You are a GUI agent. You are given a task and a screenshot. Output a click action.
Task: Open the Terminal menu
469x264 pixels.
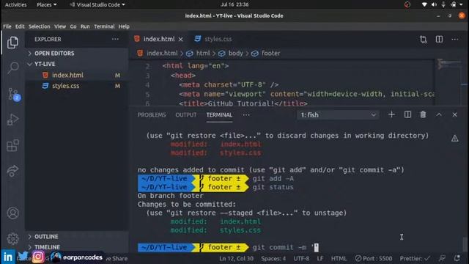pyautogui.click(x=104, y=26)
